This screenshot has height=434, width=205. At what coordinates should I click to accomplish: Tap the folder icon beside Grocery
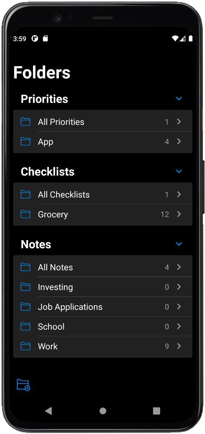coord(25,214)
